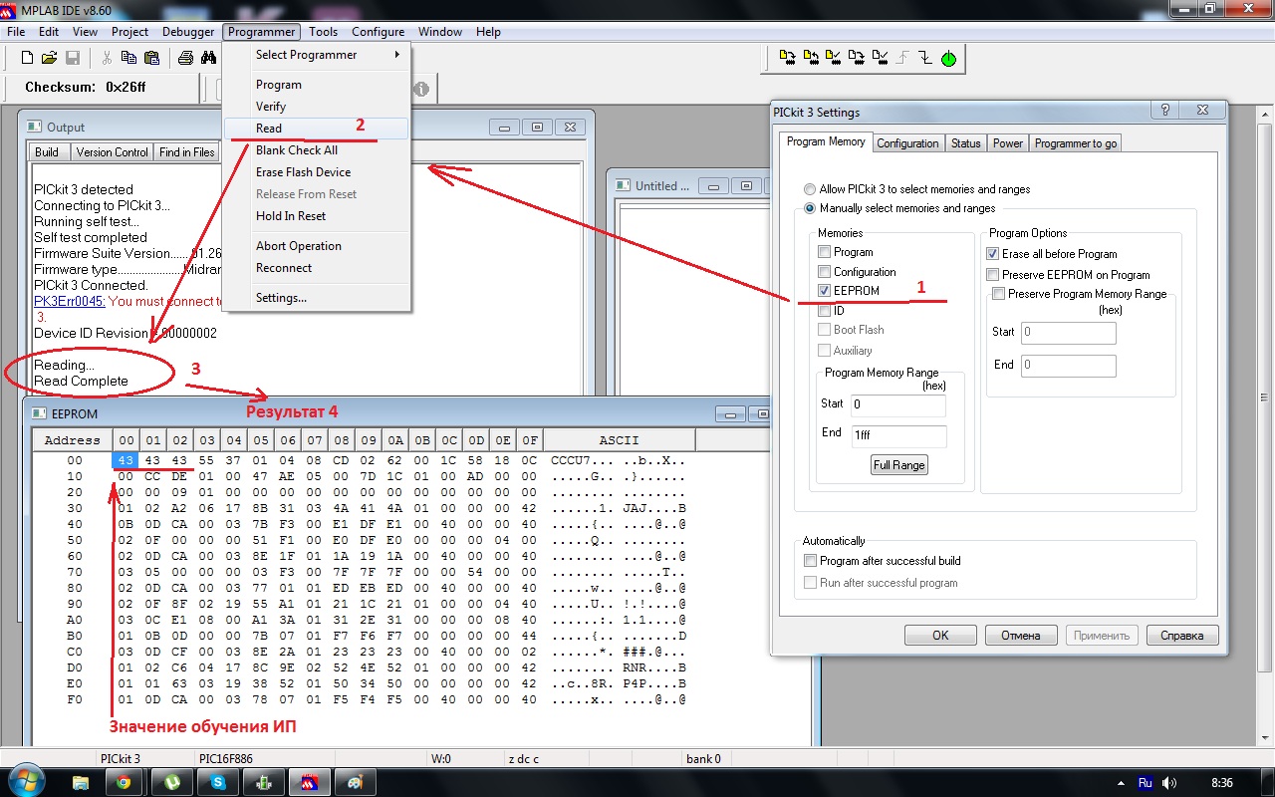The height and width of the screenshot is (797, 1275).
Task: Check the Configuration memory checkbox
Action: click(x=824, y=272)
